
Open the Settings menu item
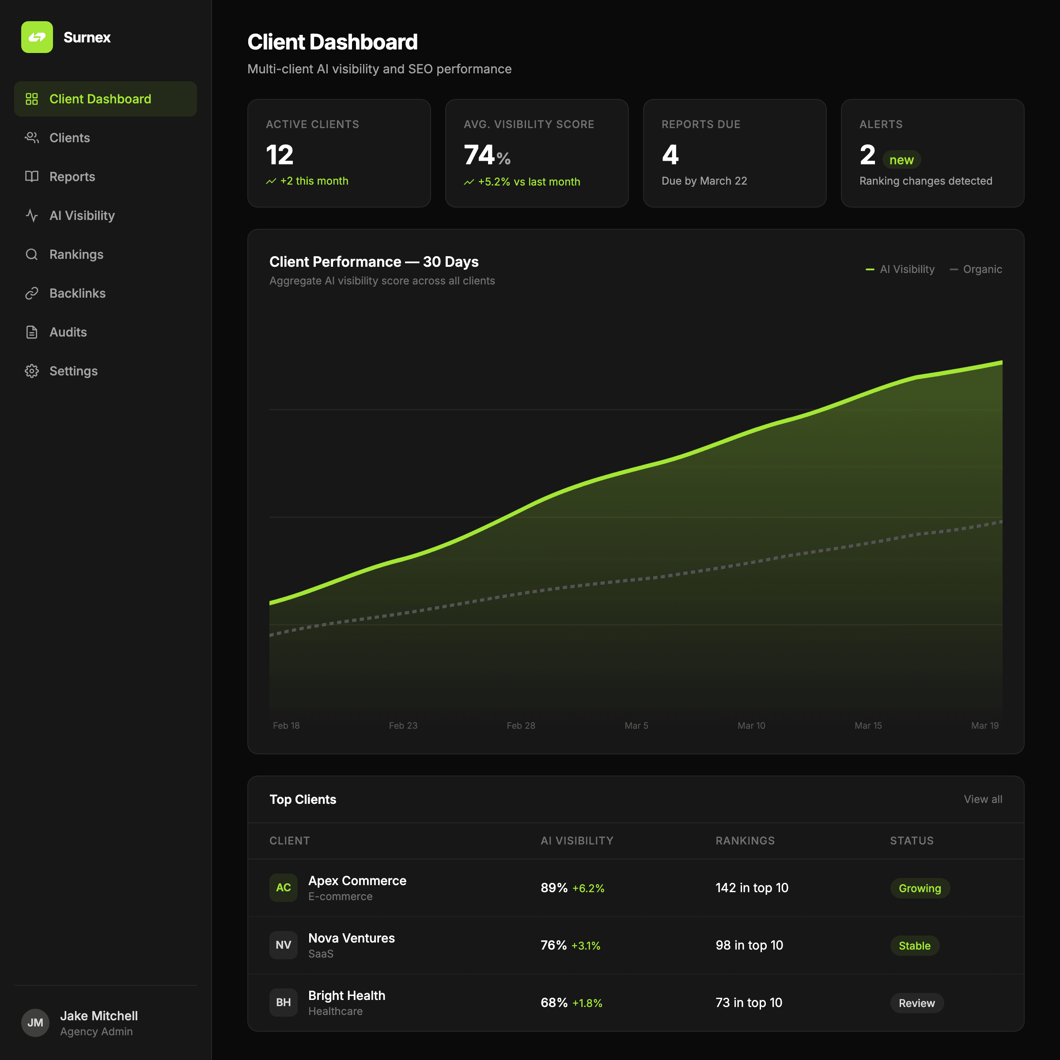pos(73,371)
